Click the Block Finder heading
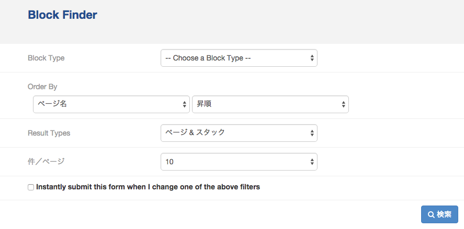Image resolution: width=464 pixels, height=229 pixels. tap(62, 15)
